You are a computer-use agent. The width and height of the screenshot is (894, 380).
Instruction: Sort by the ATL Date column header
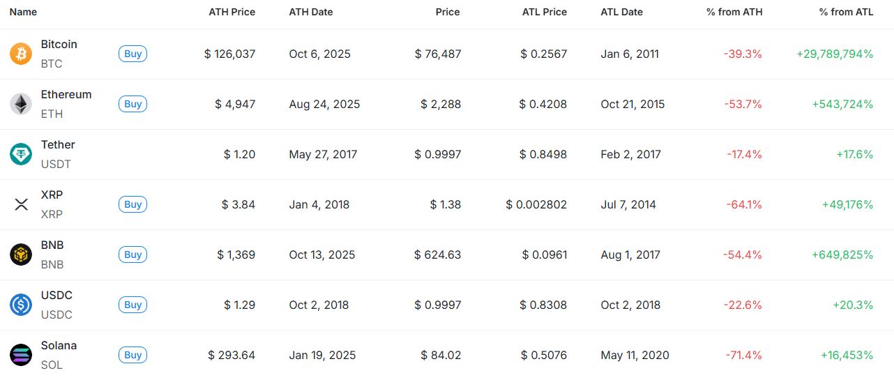(x=621, y=12)
